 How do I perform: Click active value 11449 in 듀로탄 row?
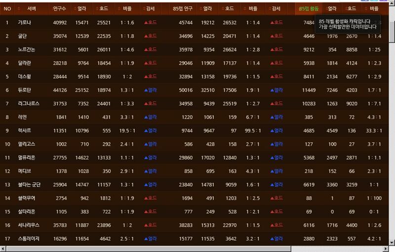pos(309,90)
